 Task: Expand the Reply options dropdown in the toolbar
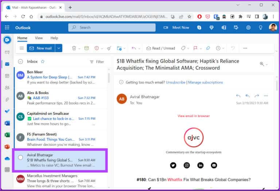[139, 49]
